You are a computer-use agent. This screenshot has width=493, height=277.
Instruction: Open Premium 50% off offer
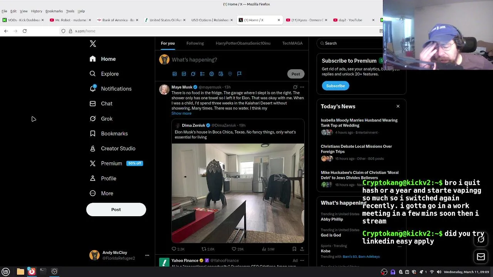point(116,164)
